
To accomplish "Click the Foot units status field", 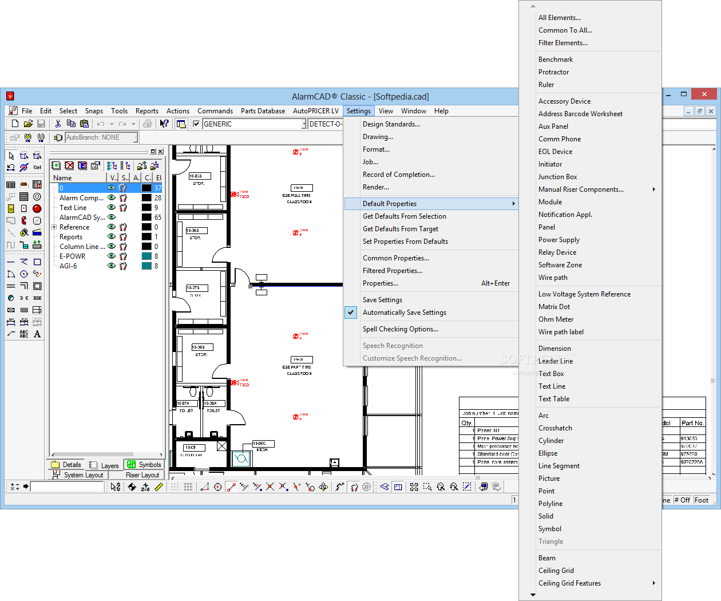I will tap(702, 500).
